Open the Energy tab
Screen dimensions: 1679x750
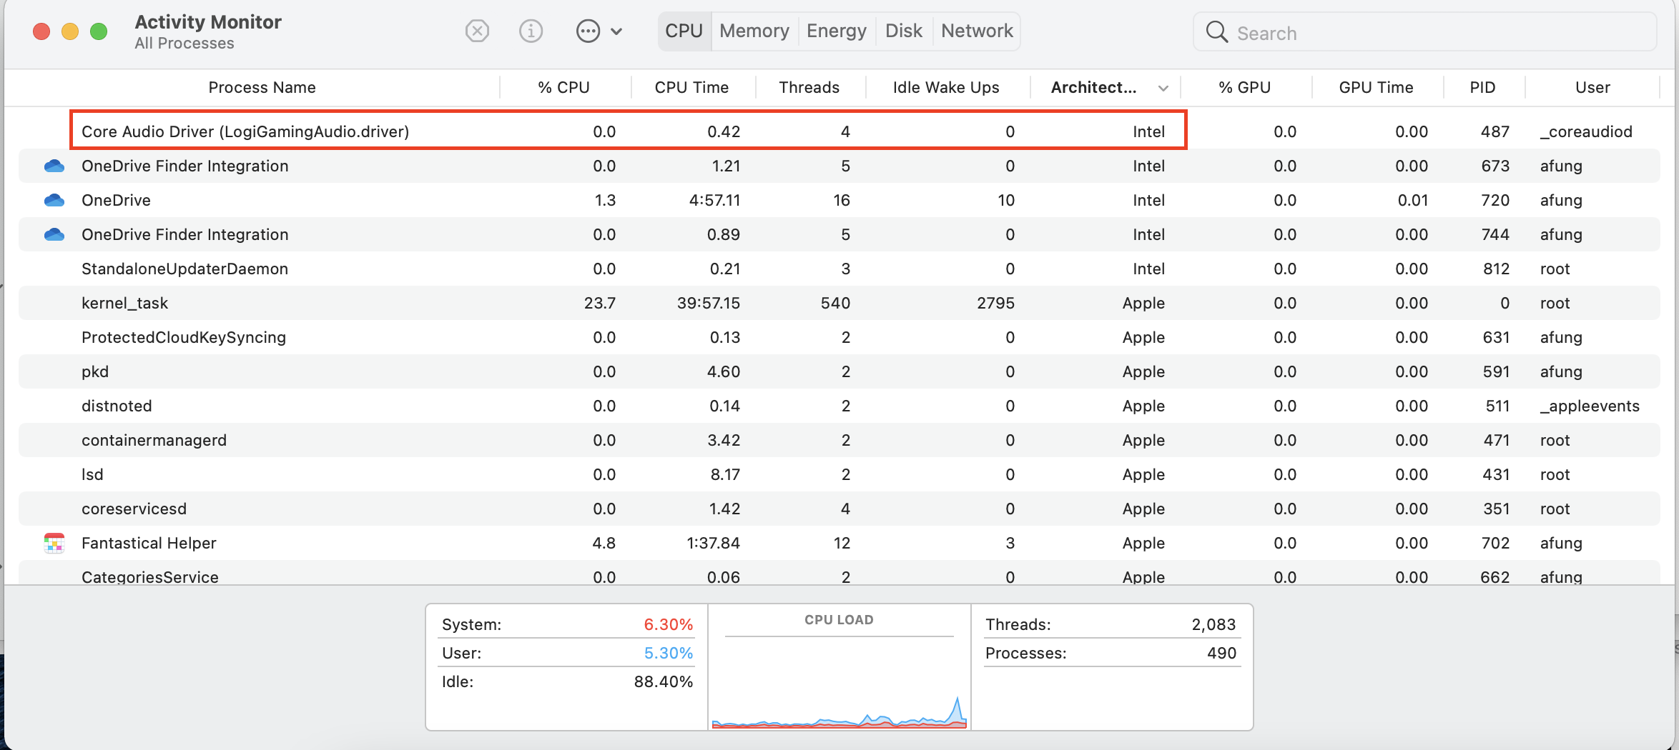(x=836, y=31)
